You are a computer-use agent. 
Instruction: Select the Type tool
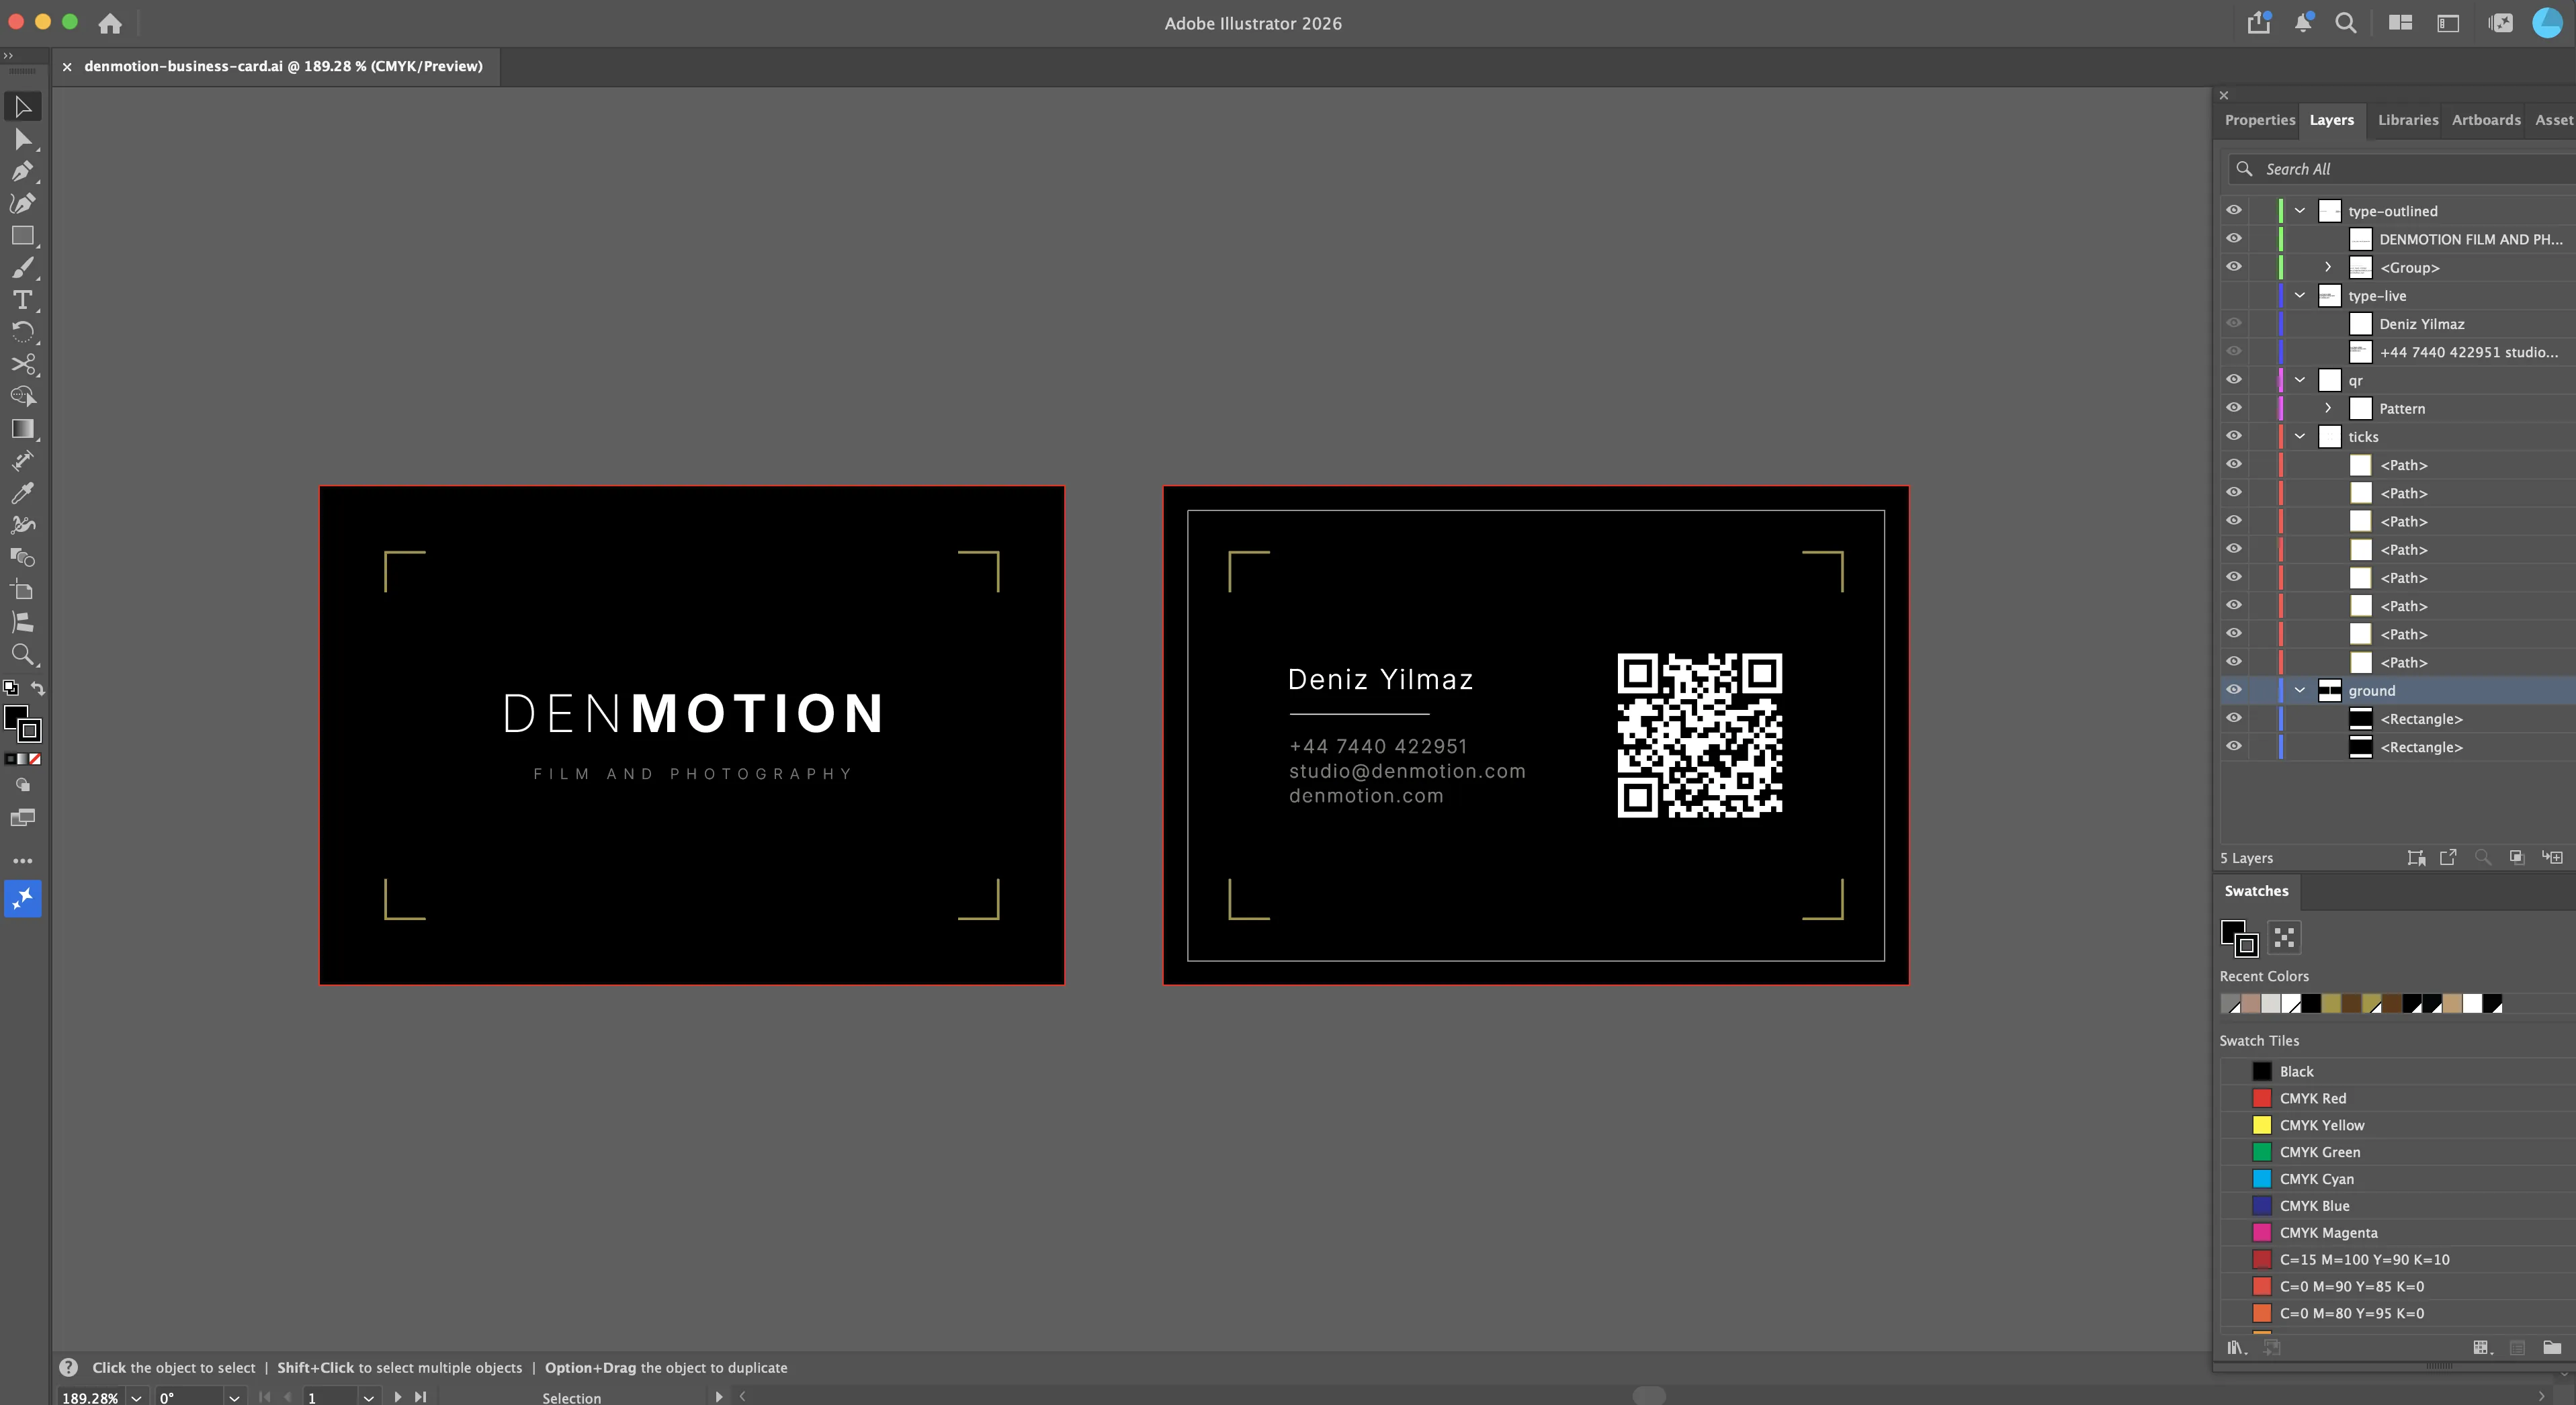pyautogui.click(x=22, y=300)
